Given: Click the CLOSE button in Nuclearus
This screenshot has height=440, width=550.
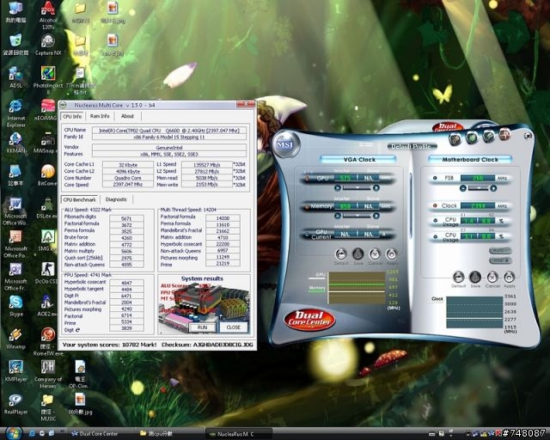Looking at the screenshot, I should point(233,327).
